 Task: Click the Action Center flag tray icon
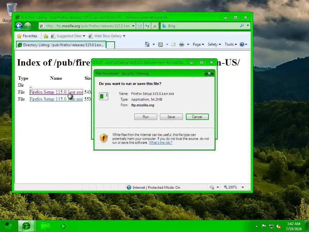pos(264,226)
